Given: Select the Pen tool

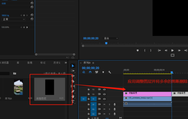Looking at the screenshot, I should 73,91.
